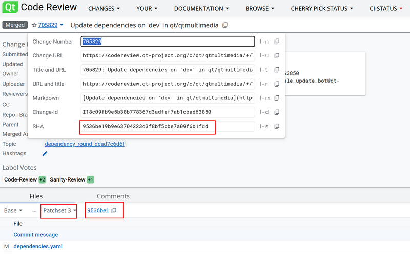This screenshot has width=410, height=261.
Task: Open the dependencies.yaml file
Action: 38,247
